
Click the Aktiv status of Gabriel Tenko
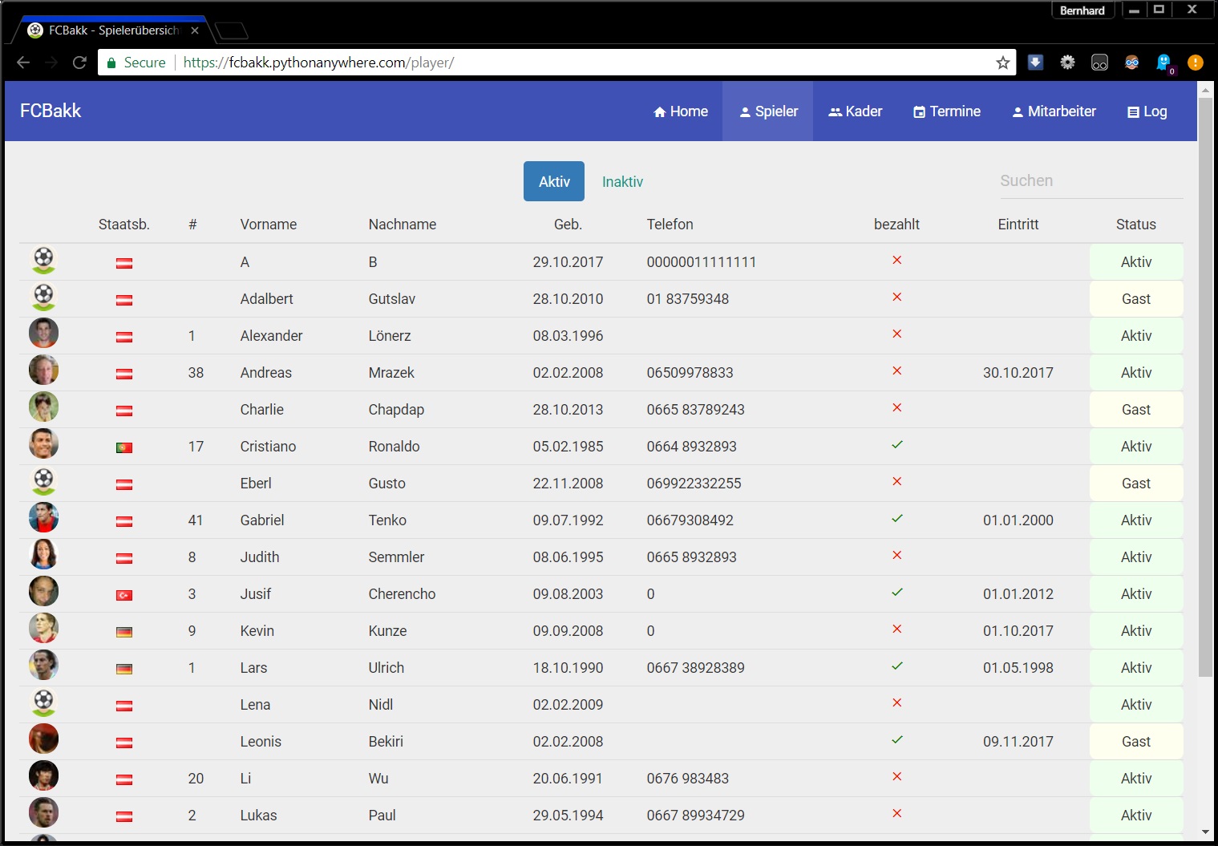click(x=1135, y=520)
